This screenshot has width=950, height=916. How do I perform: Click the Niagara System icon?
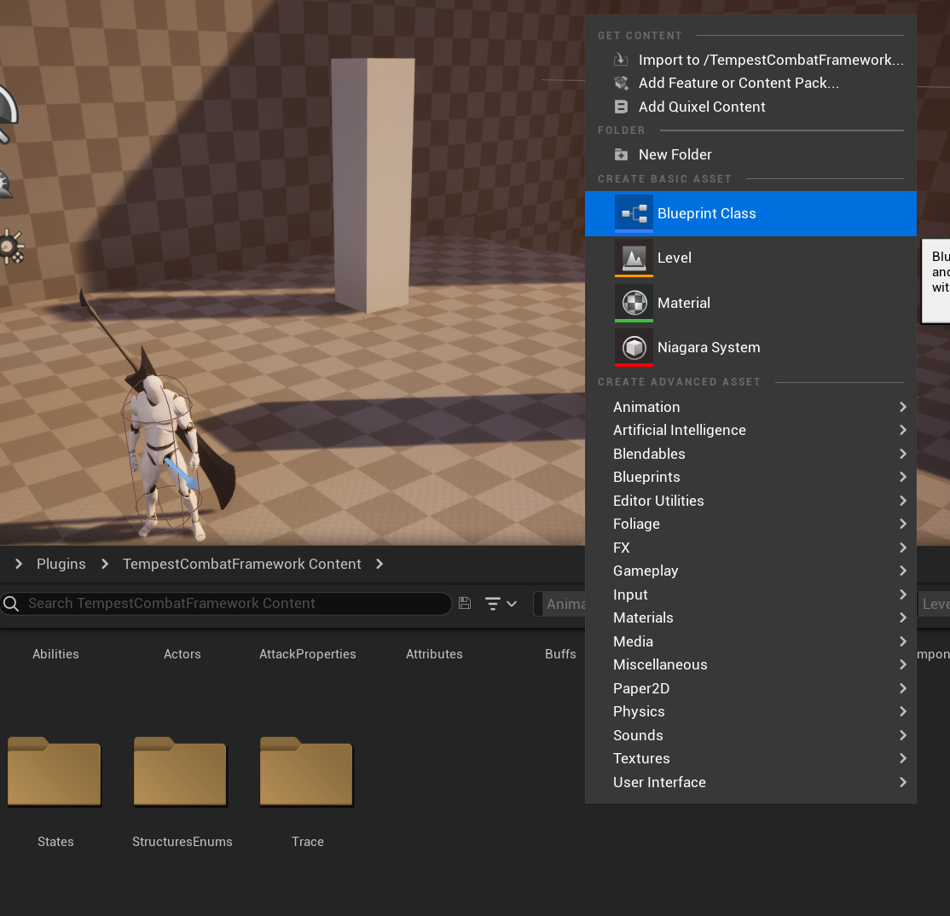[632, 347]
